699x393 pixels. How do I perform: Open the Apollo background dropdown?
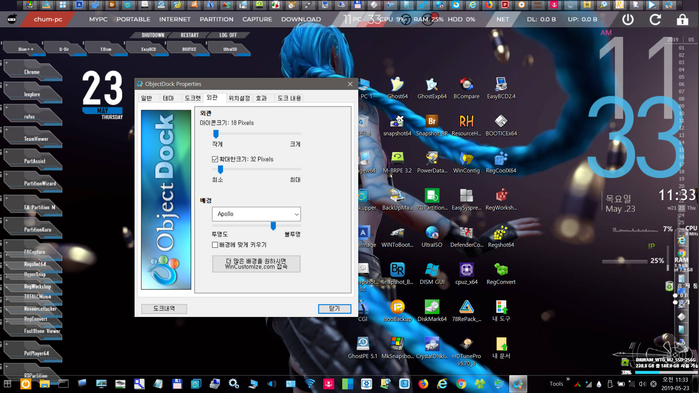click(256, 214)
